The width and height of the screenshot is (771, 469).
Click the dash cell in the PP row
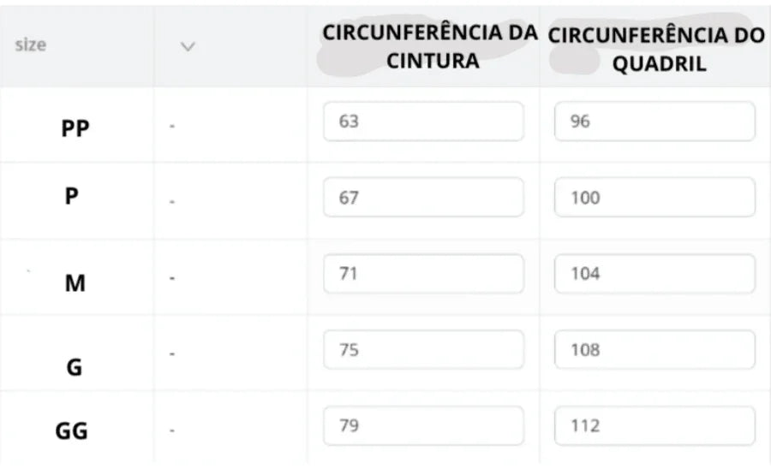point(172,126)
